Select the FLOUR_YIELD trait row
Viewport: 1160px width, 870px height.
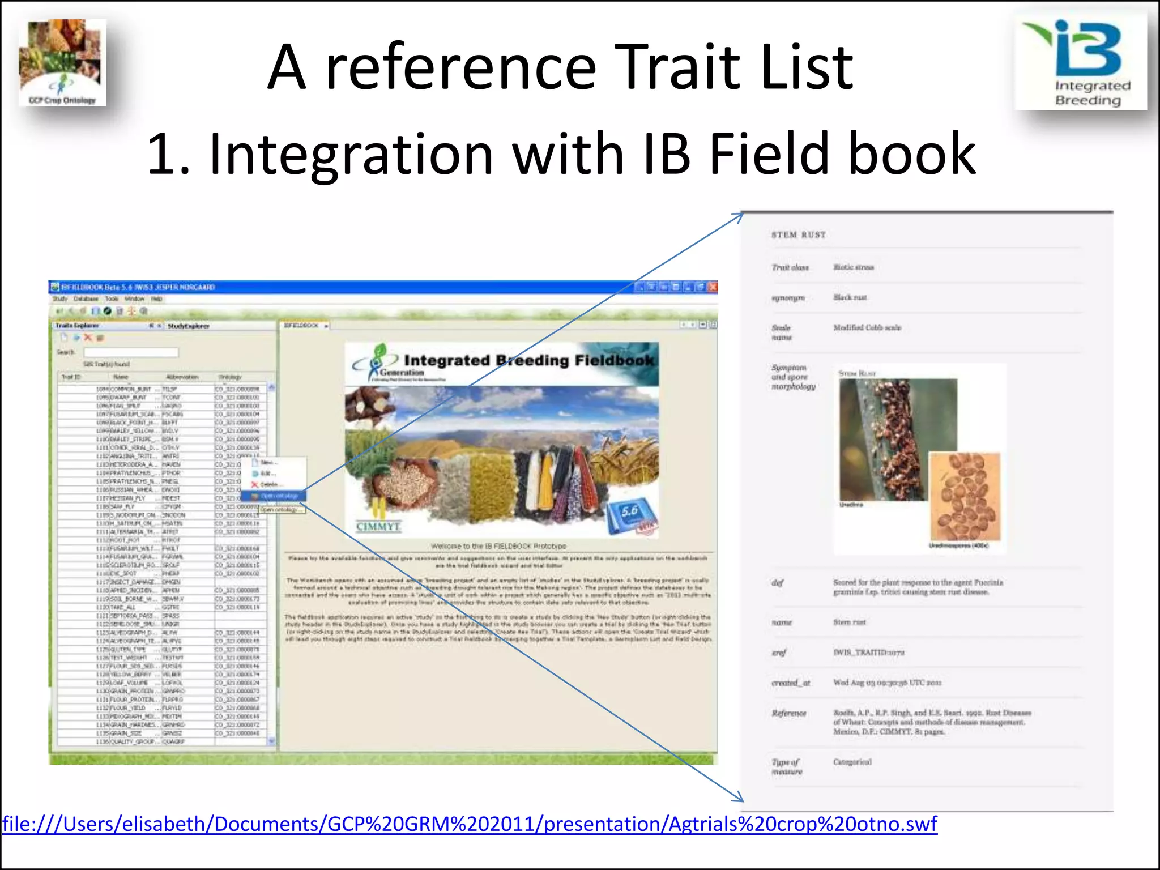[x=163, y=708]
